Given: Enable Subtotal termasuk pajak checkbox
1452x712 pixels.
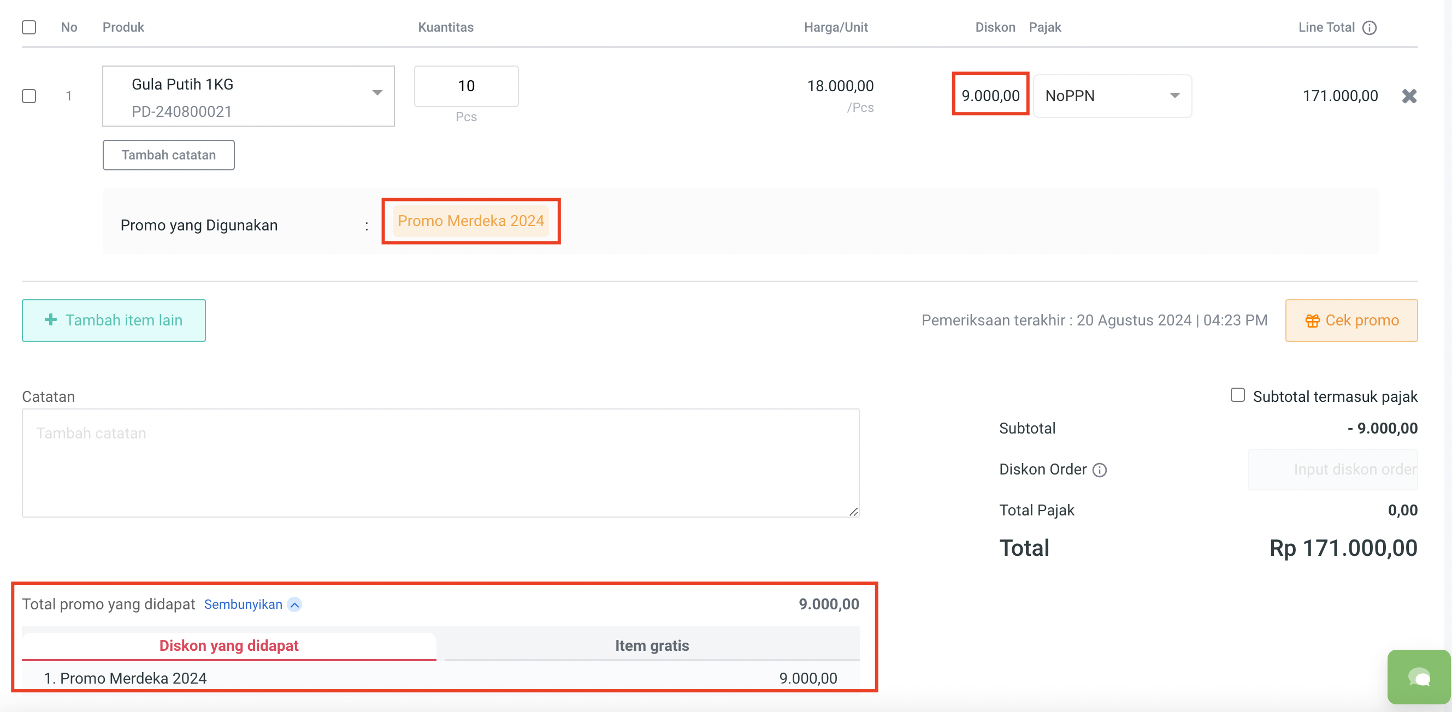Looking at the screenshot, I should click(1237, 395).
